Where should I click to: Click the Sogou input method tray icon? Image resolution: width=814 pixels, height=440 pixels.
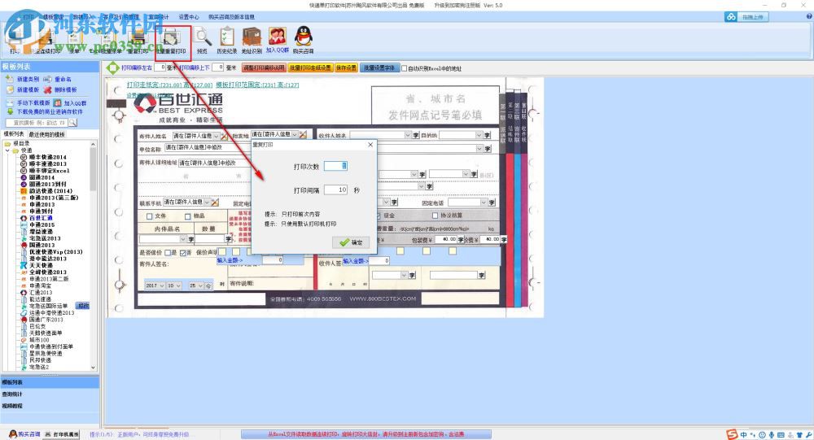click(x=732, y=435)
